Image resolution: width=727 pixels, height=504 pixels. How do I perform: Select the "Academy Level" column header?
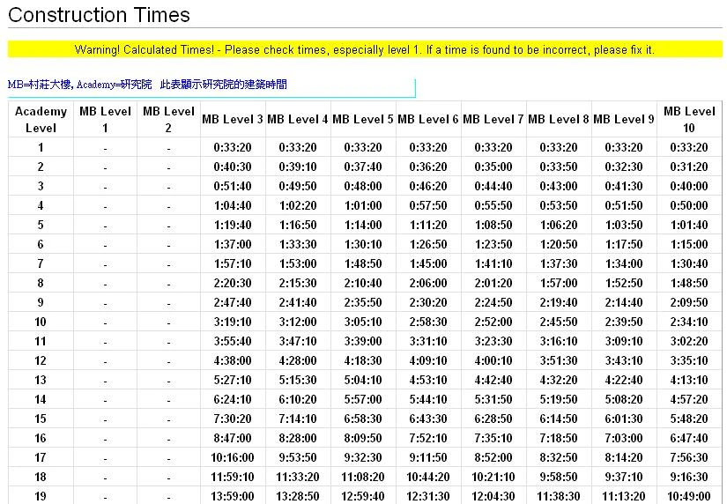(x=41, y=119)
